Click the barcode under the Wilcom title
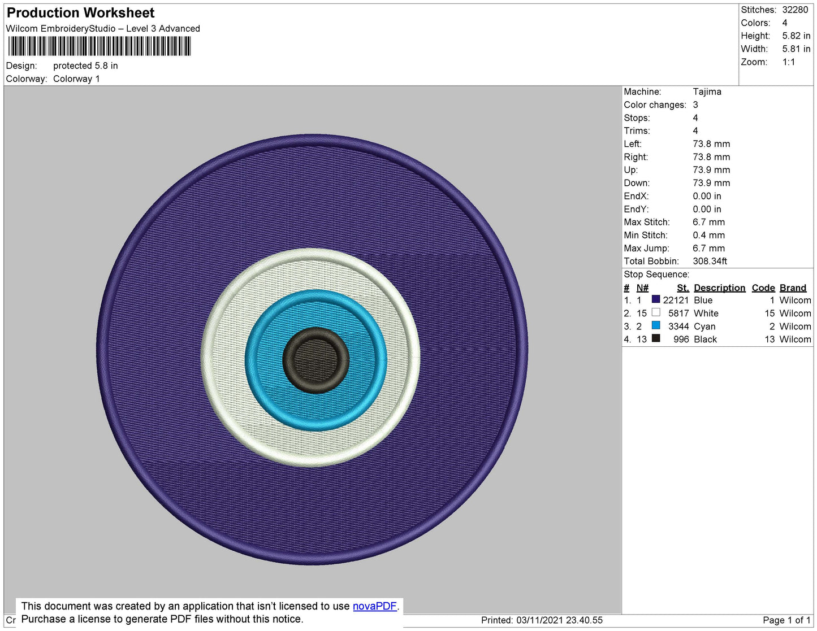Screen dimensions: 817x631 pyautogui.click(x=100, y=46)
